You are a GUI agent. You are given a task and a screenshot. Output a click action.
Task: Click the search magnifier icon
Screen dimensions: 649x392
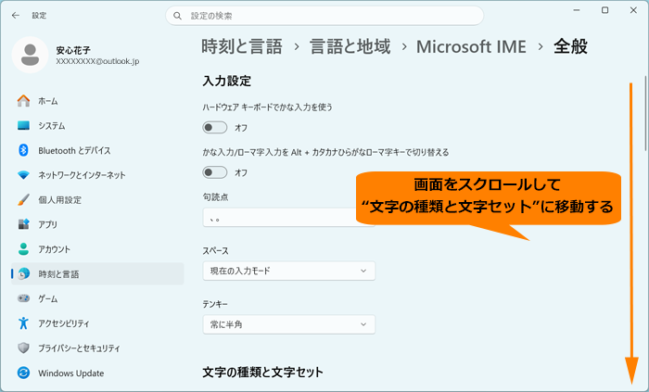coord(177,16)
